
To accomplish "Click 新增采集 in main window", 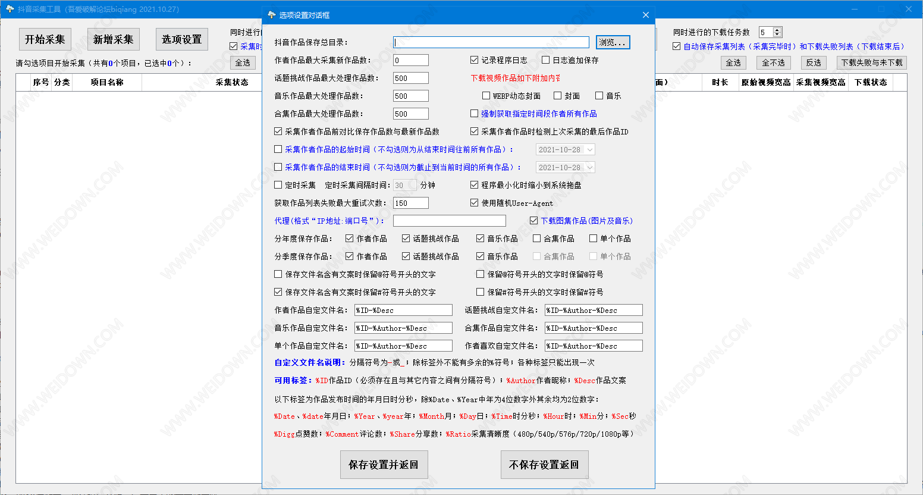I will coord(114,39).
